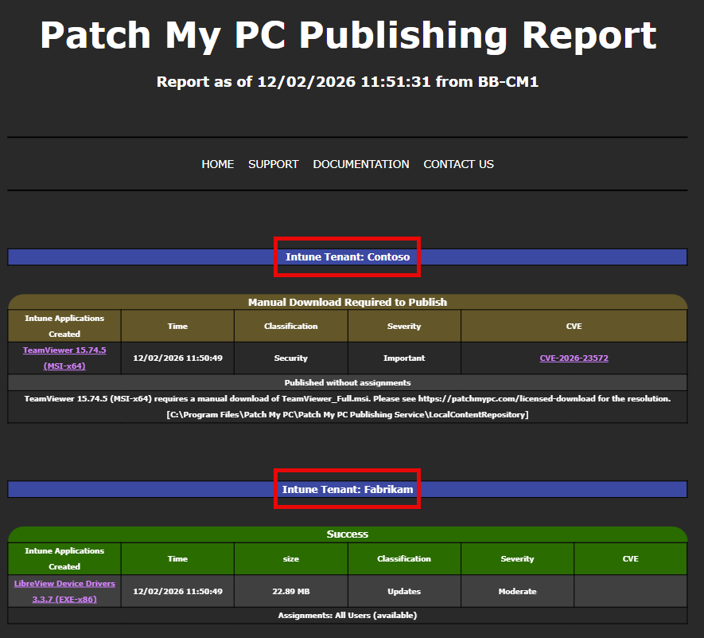This screenshot has height=638, width=704.
Task: Click the Published without assignments row
Action: [348, 382]
